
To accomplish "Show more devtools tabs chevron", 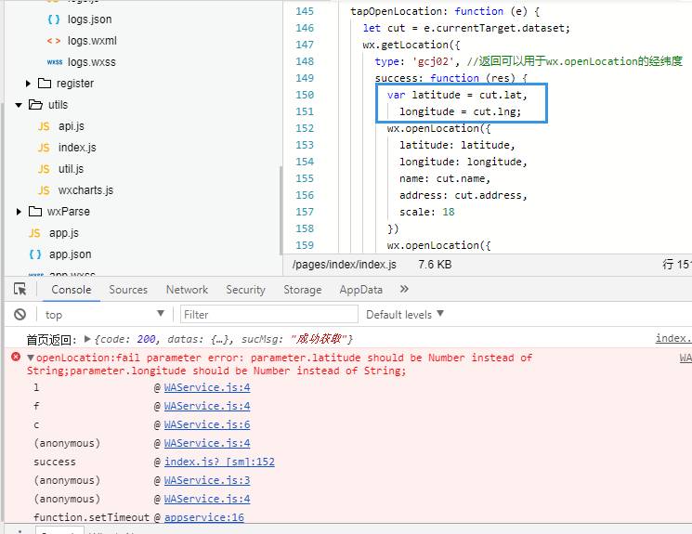I will (404, 289).
